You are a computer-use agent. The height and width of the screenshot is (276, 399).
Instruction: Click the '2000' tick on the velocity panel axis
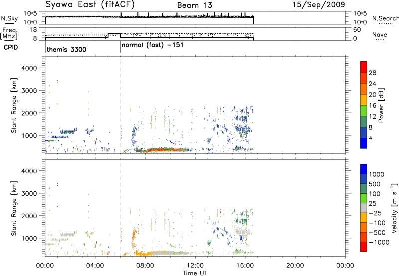pos(29,216)
